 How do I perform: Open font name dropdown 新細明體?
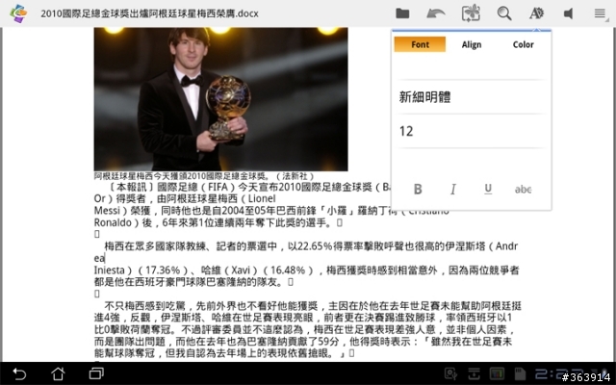(x=471, y=97)
